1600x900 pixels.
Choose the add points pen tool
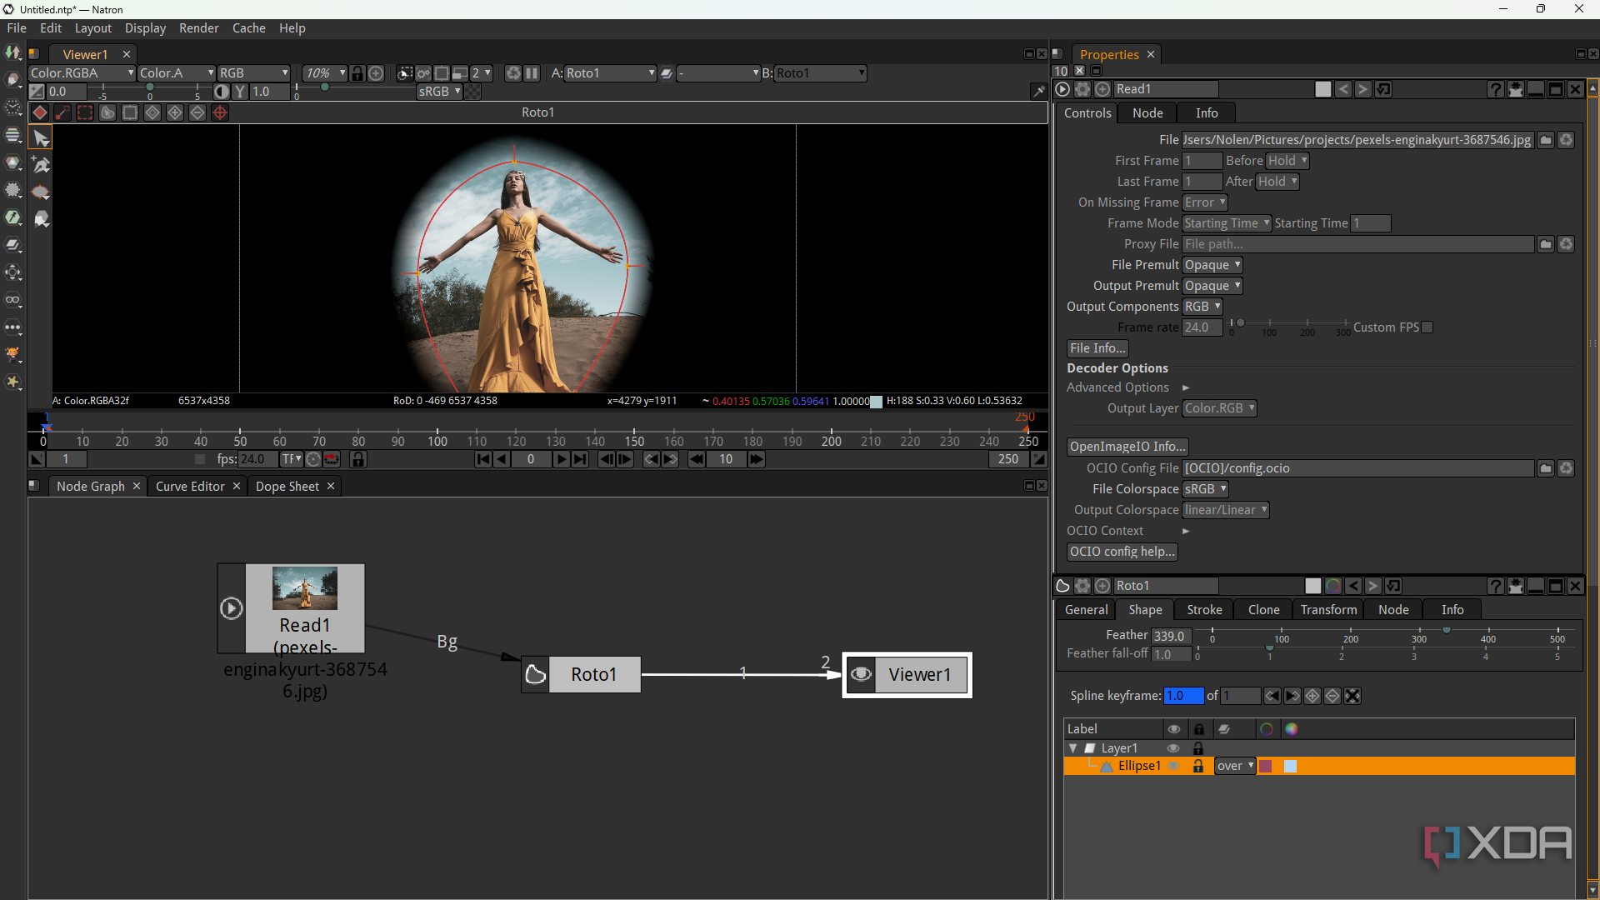click(x=41, y=165)
